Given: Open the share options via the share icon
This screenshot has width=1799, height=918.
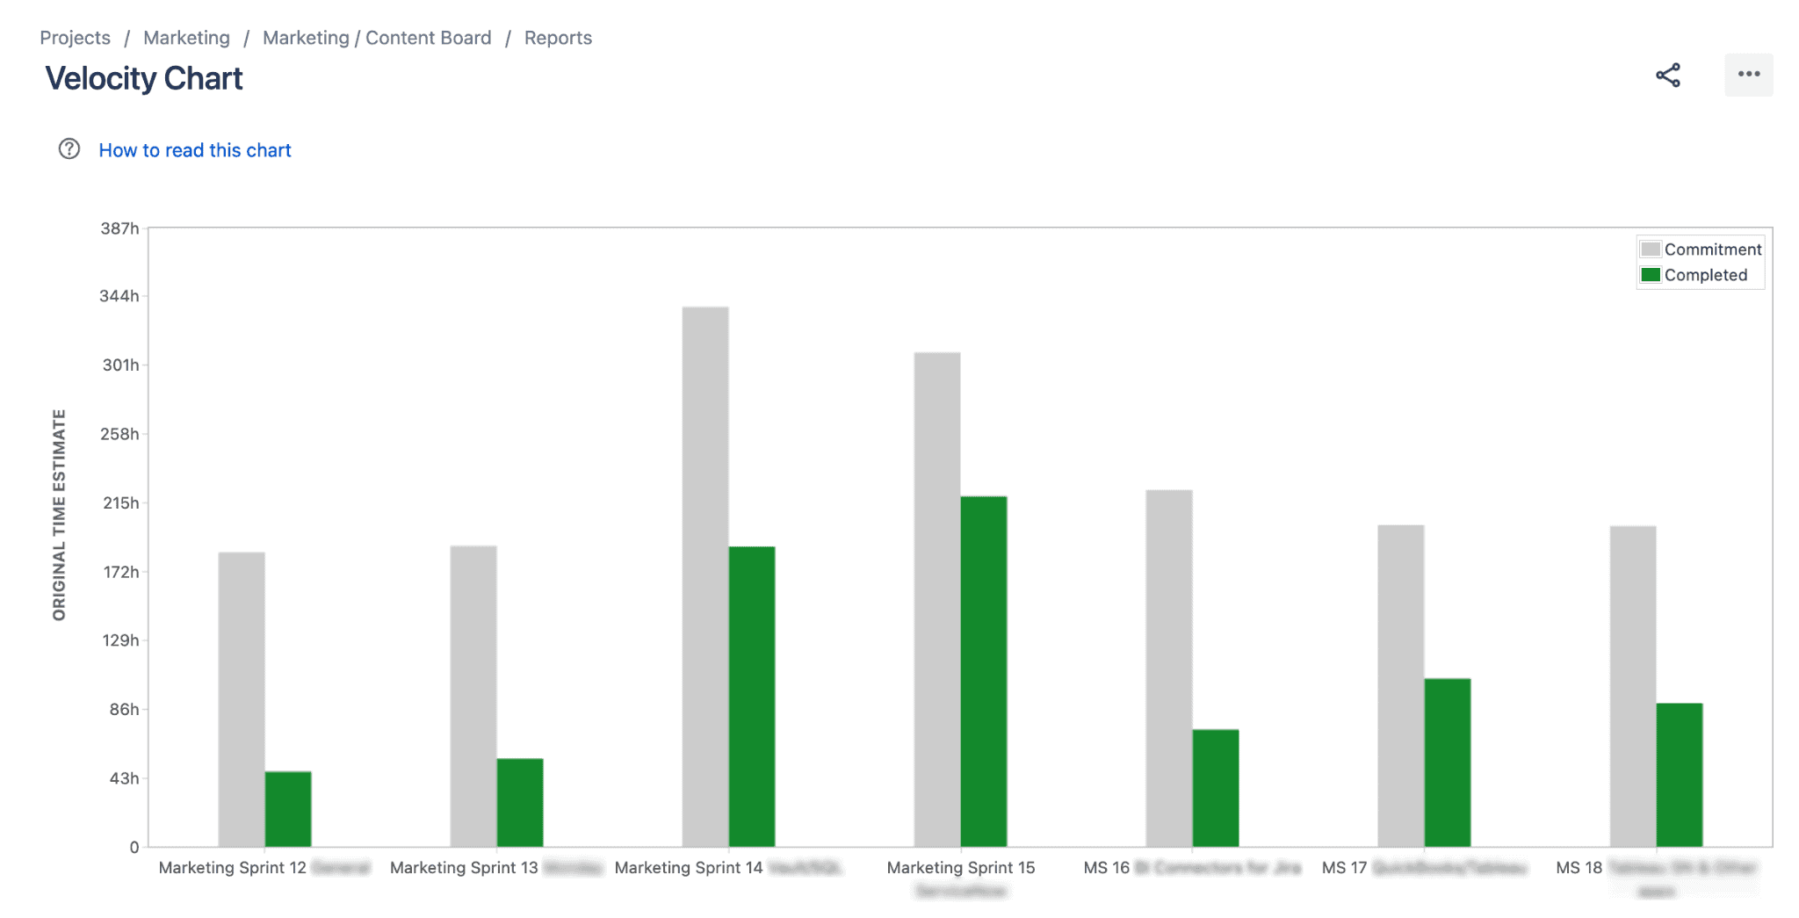Looking at the screenshot, I should tap(1667, 76).
